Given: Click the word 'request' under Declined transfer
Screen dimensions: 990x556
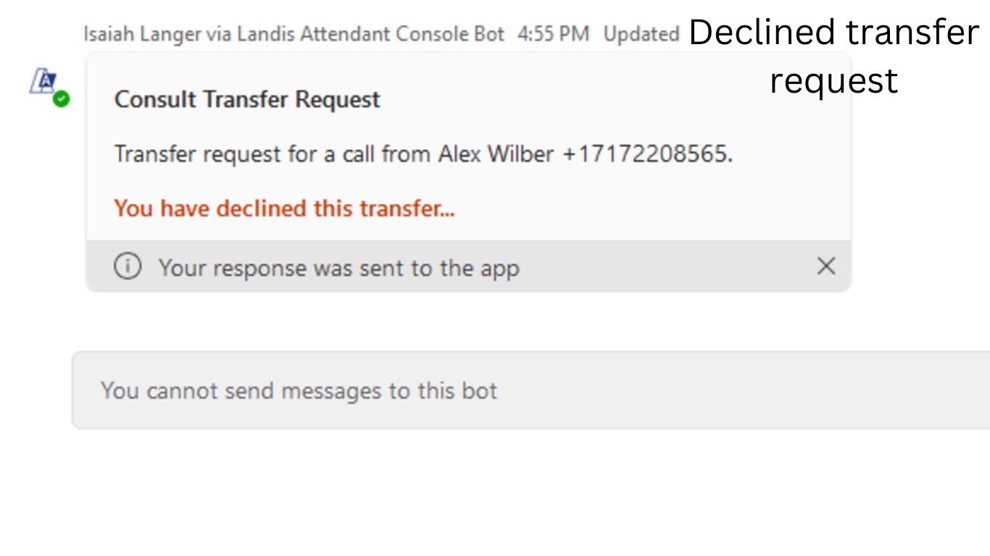Looking at the screenshot, I should pos(833,80).
